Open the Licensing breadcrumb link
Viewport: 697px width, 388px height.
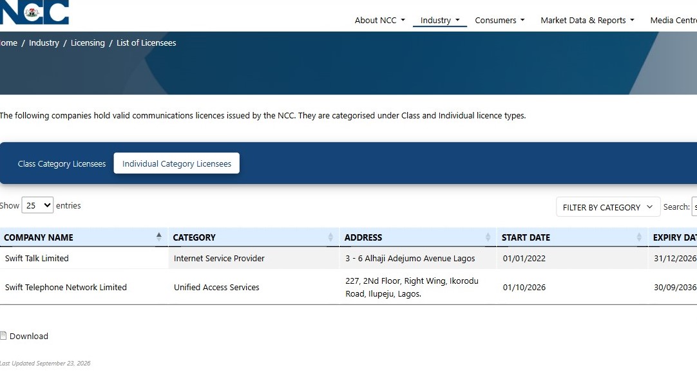pyautogui.click(x=88, y=43)
